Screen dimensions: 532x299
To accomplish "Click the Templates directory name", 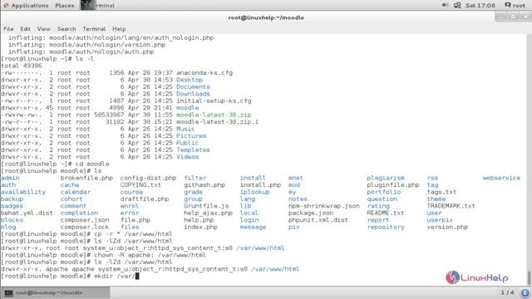I will point(193,149).
